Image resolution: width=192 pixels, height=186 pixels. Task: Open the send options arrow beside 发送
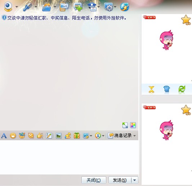tap(135, 180)
